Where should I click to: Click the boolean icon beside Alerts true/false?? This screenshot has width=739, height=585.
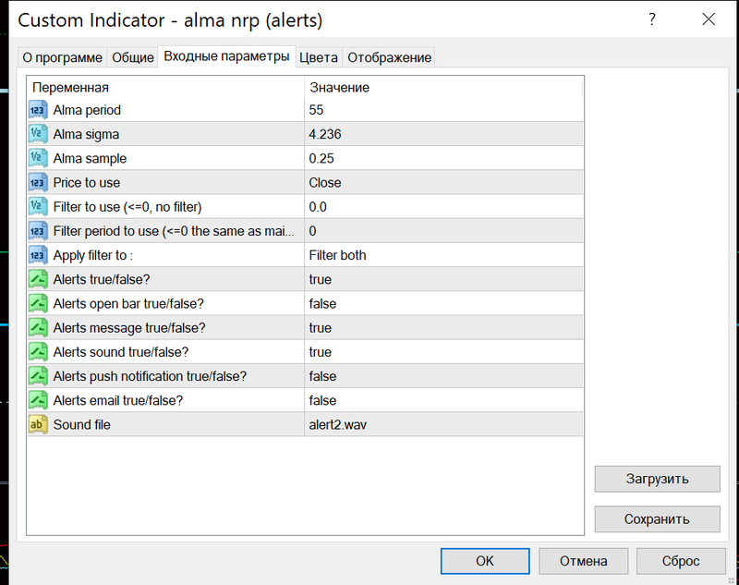[x=38, y=279]
